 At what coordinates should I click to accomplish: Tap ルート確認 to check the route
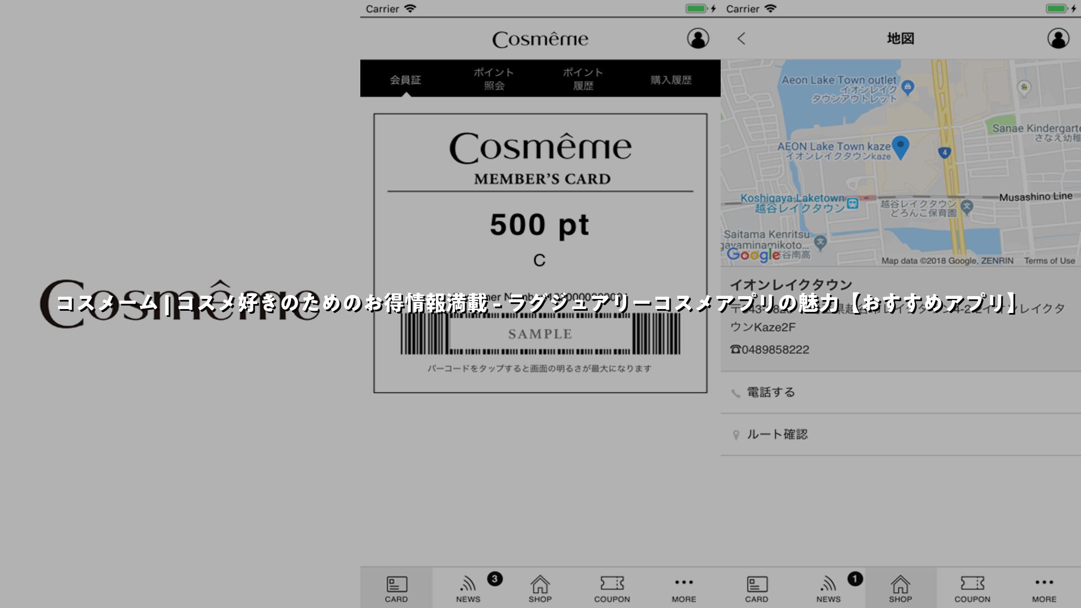pyautogui.click(x=901, y=435)
